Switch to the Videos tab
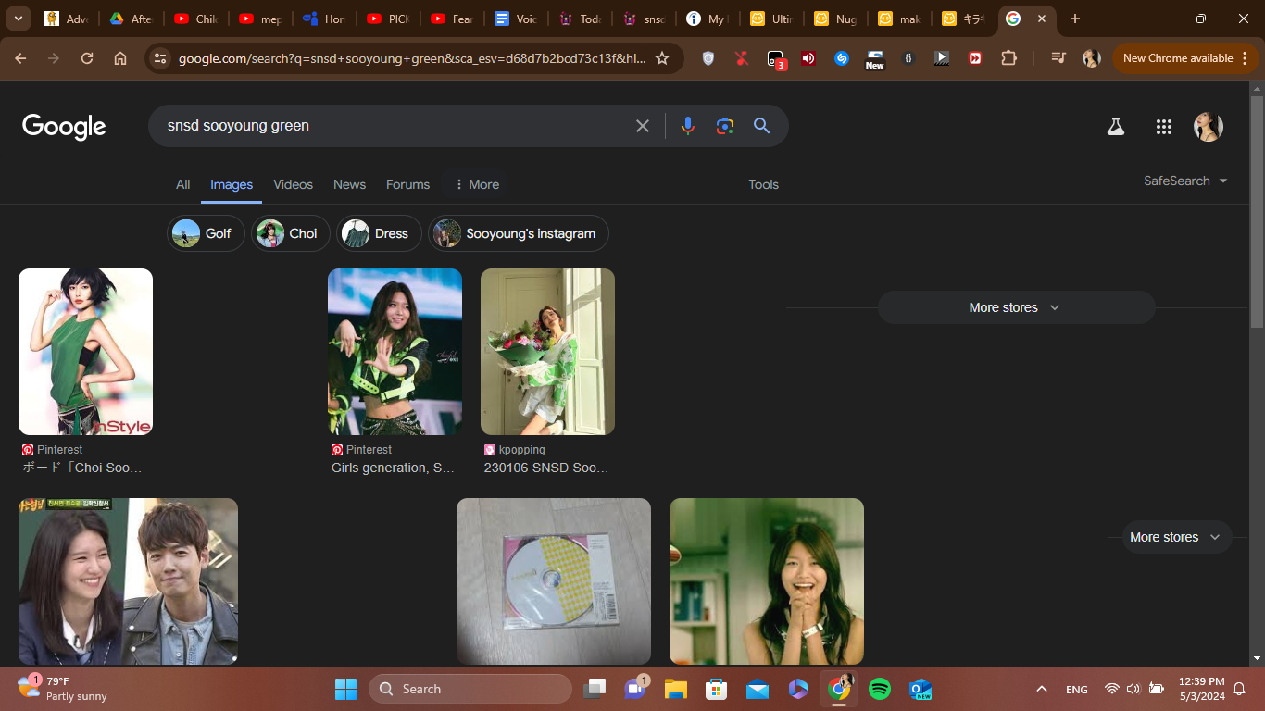 pos(294,184)
